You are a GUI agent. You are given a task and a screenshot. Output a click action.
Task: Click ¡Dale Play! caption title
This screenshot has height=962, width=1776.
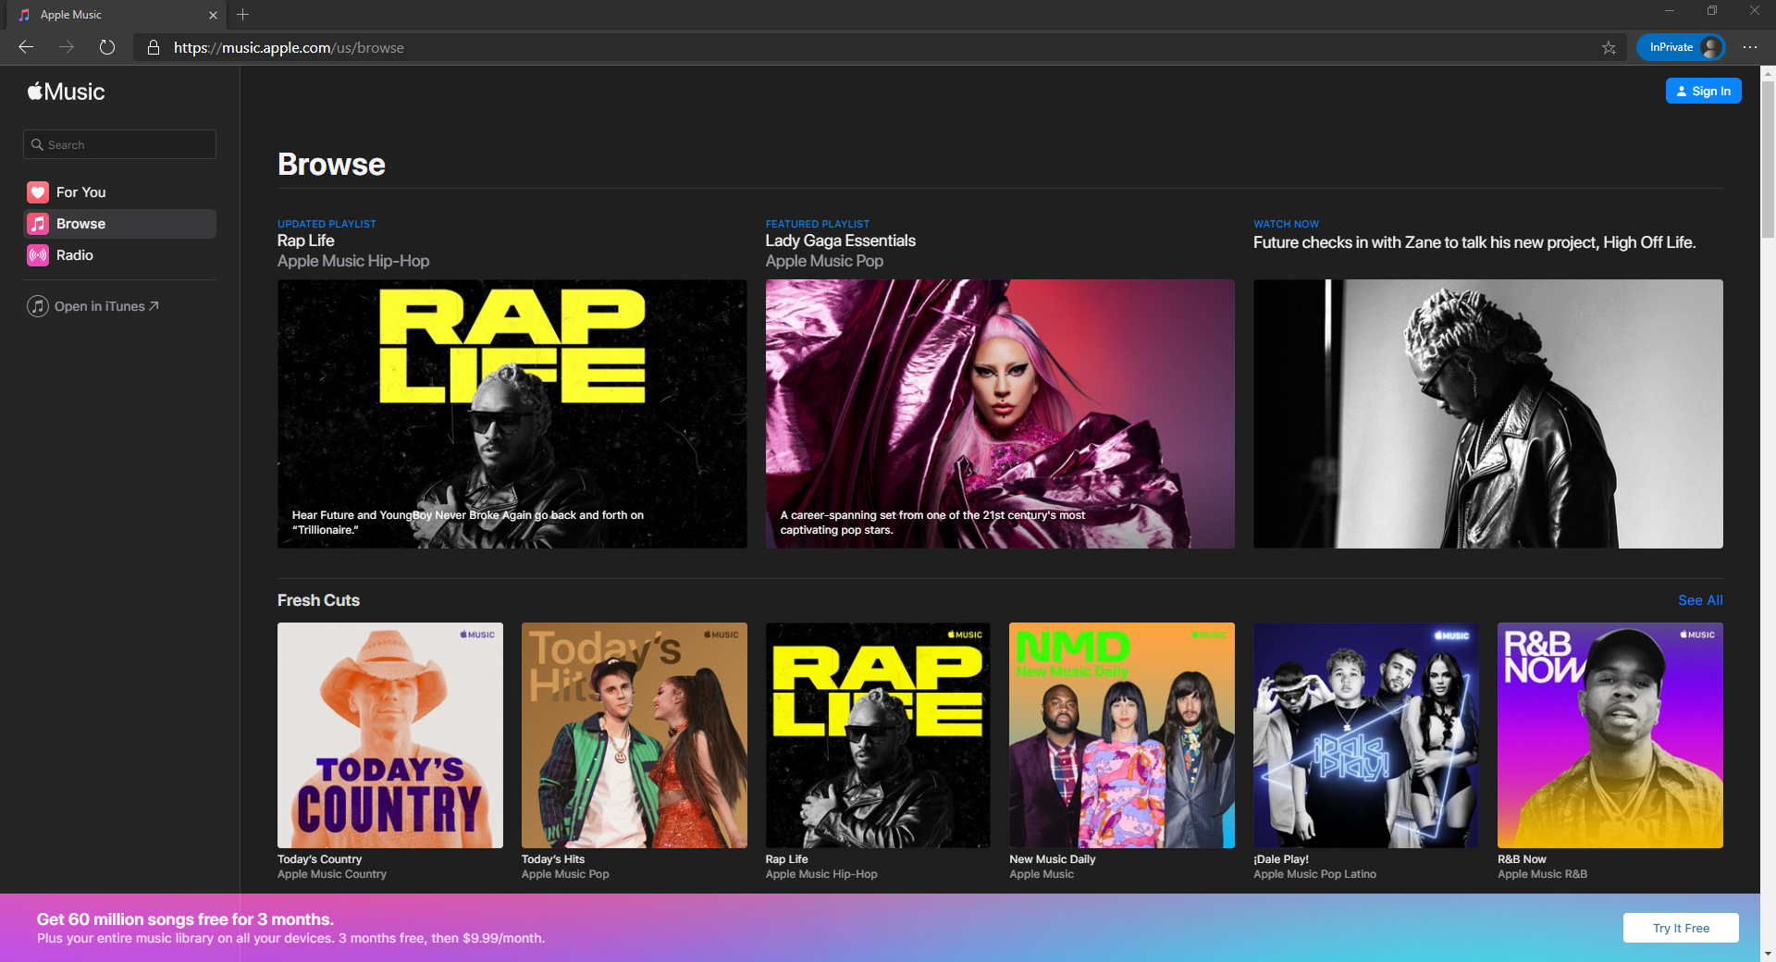tap(1281, 859)
